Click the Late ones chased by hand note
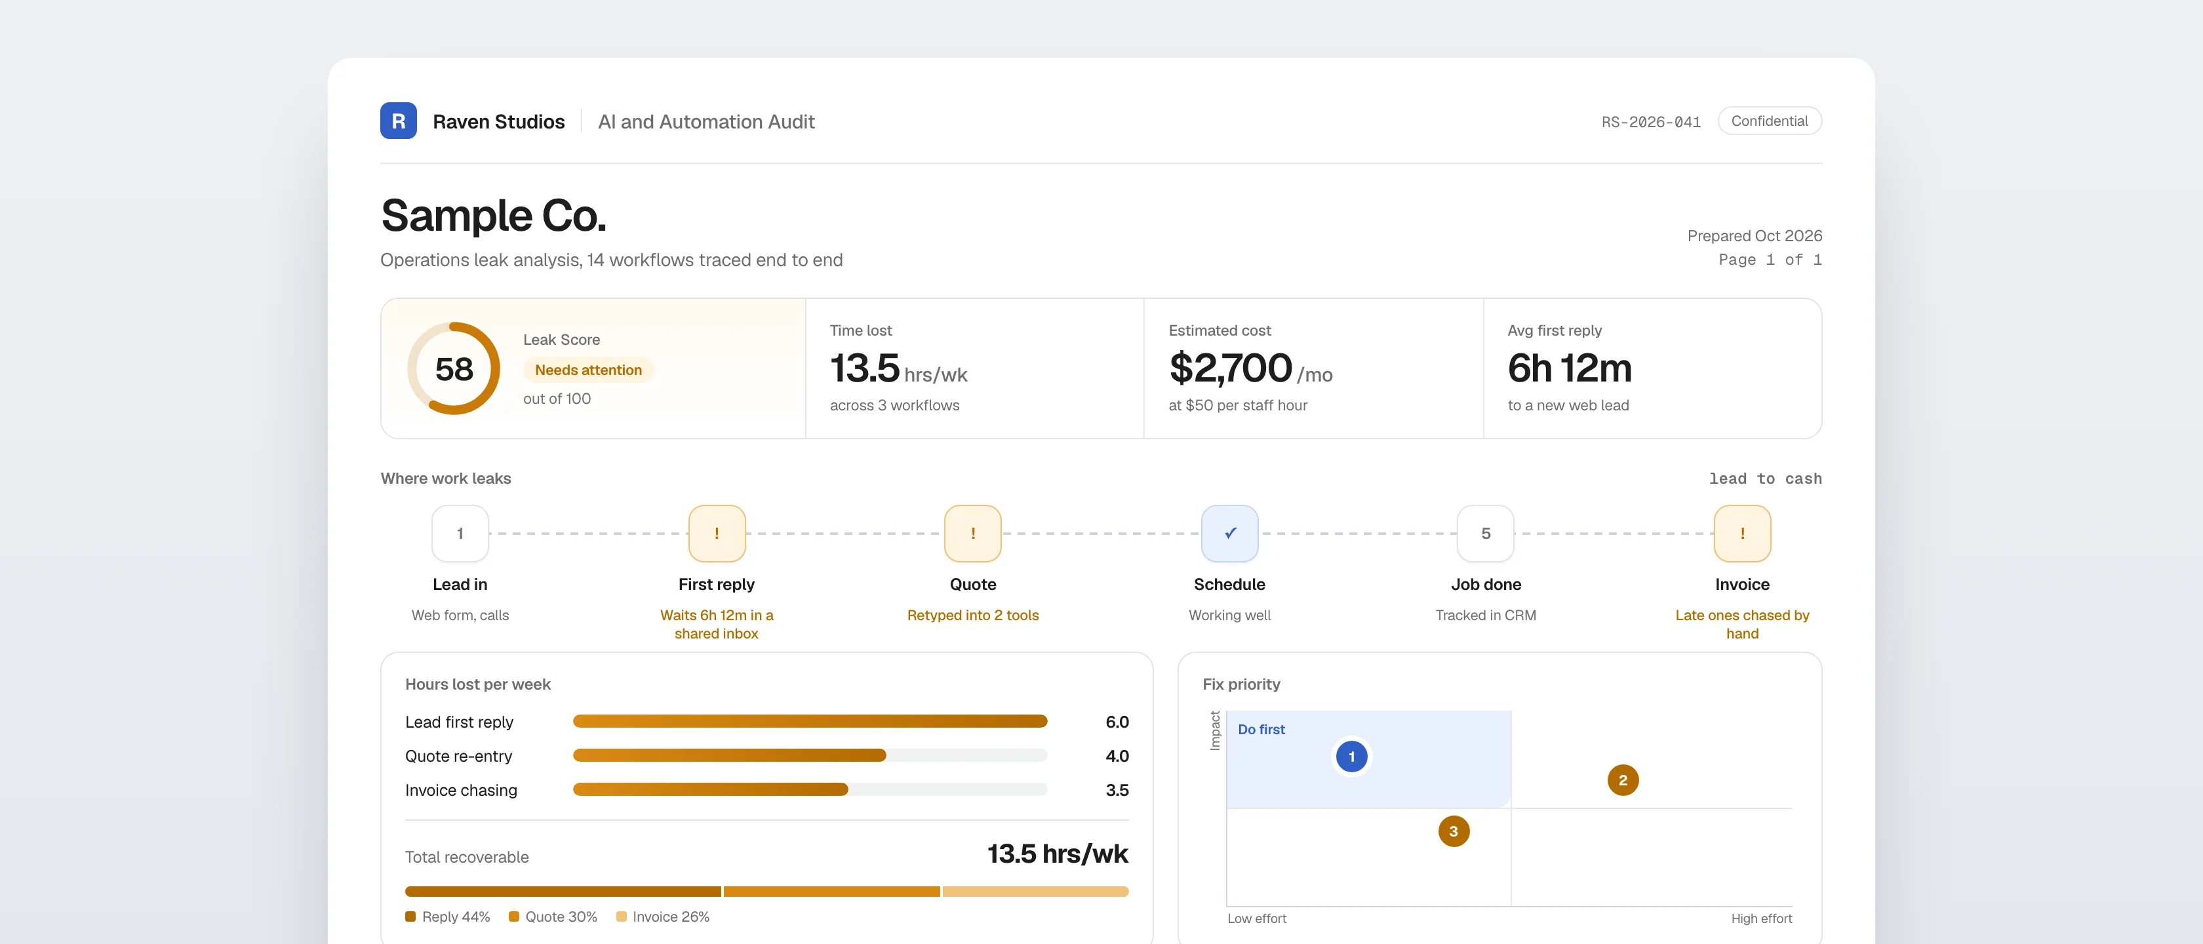The width and height of the screenshot is (2203, 944). click(1742, 624)
